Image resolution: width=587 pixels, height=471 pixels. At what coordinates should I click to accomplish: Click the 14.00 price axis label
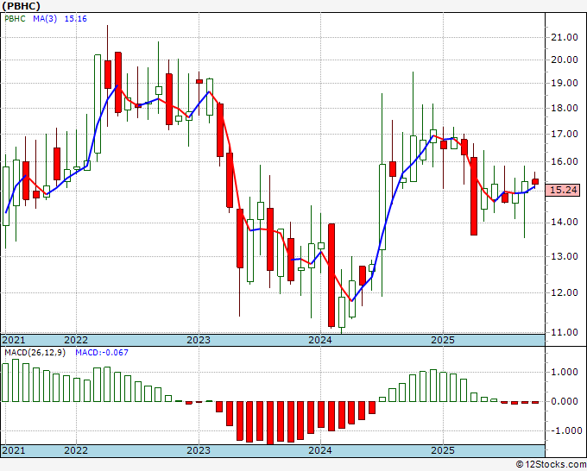pyautogui.click(x=565, y=223)
